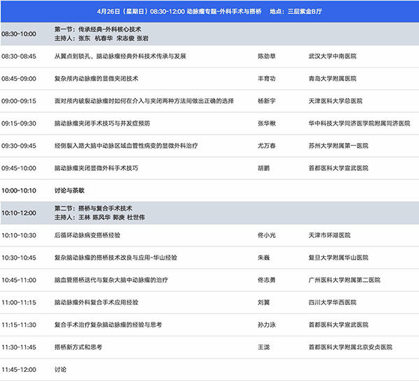
Task: Click speaker name 朱巍
Action: [264, 257]
